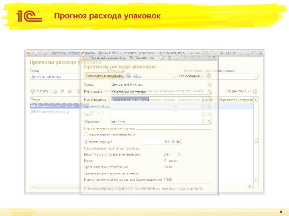The height and width of the screenshot is (216, 289).
Task: Click 'Записать и закрыть' button in dialog
Action: coord(104,76)
